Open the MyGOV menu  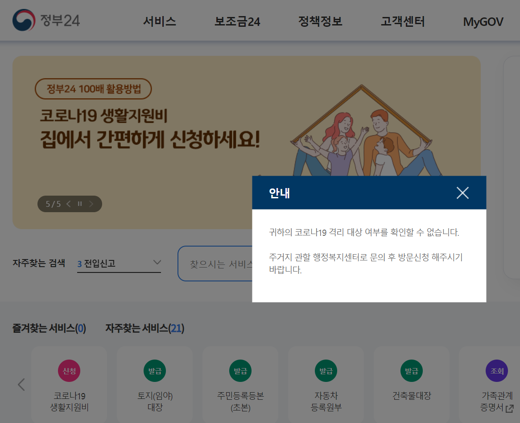coord(483,22)
